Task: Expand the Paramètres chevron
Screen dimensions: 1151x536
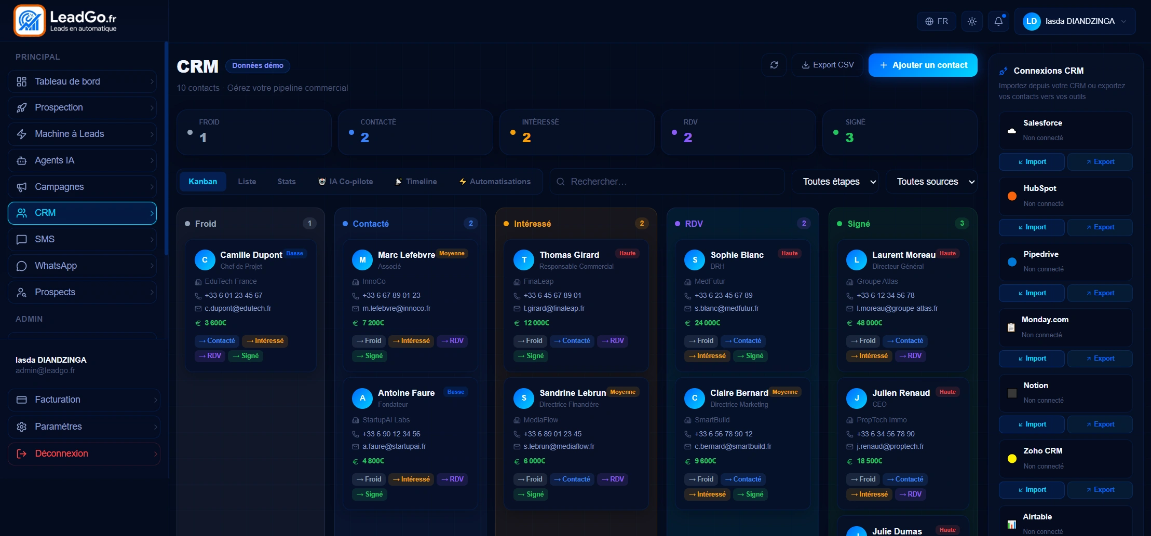Action: 155,427
